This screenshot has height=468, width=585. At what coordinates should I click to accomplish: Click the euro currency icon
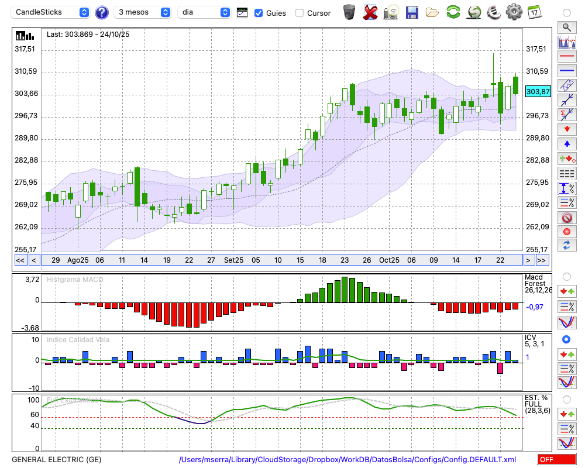(x=494, y=12)
